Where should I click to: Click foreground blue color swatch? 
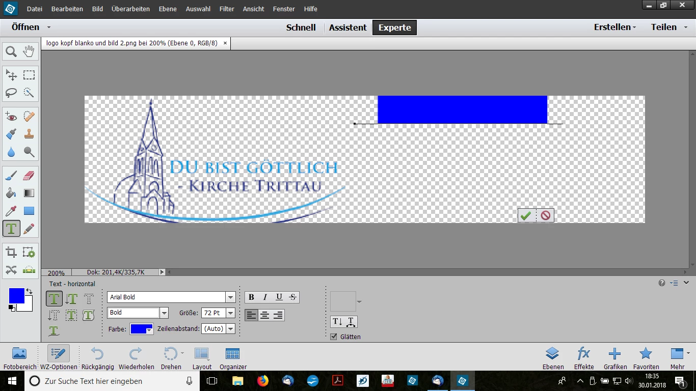click(x=17, y=296)
